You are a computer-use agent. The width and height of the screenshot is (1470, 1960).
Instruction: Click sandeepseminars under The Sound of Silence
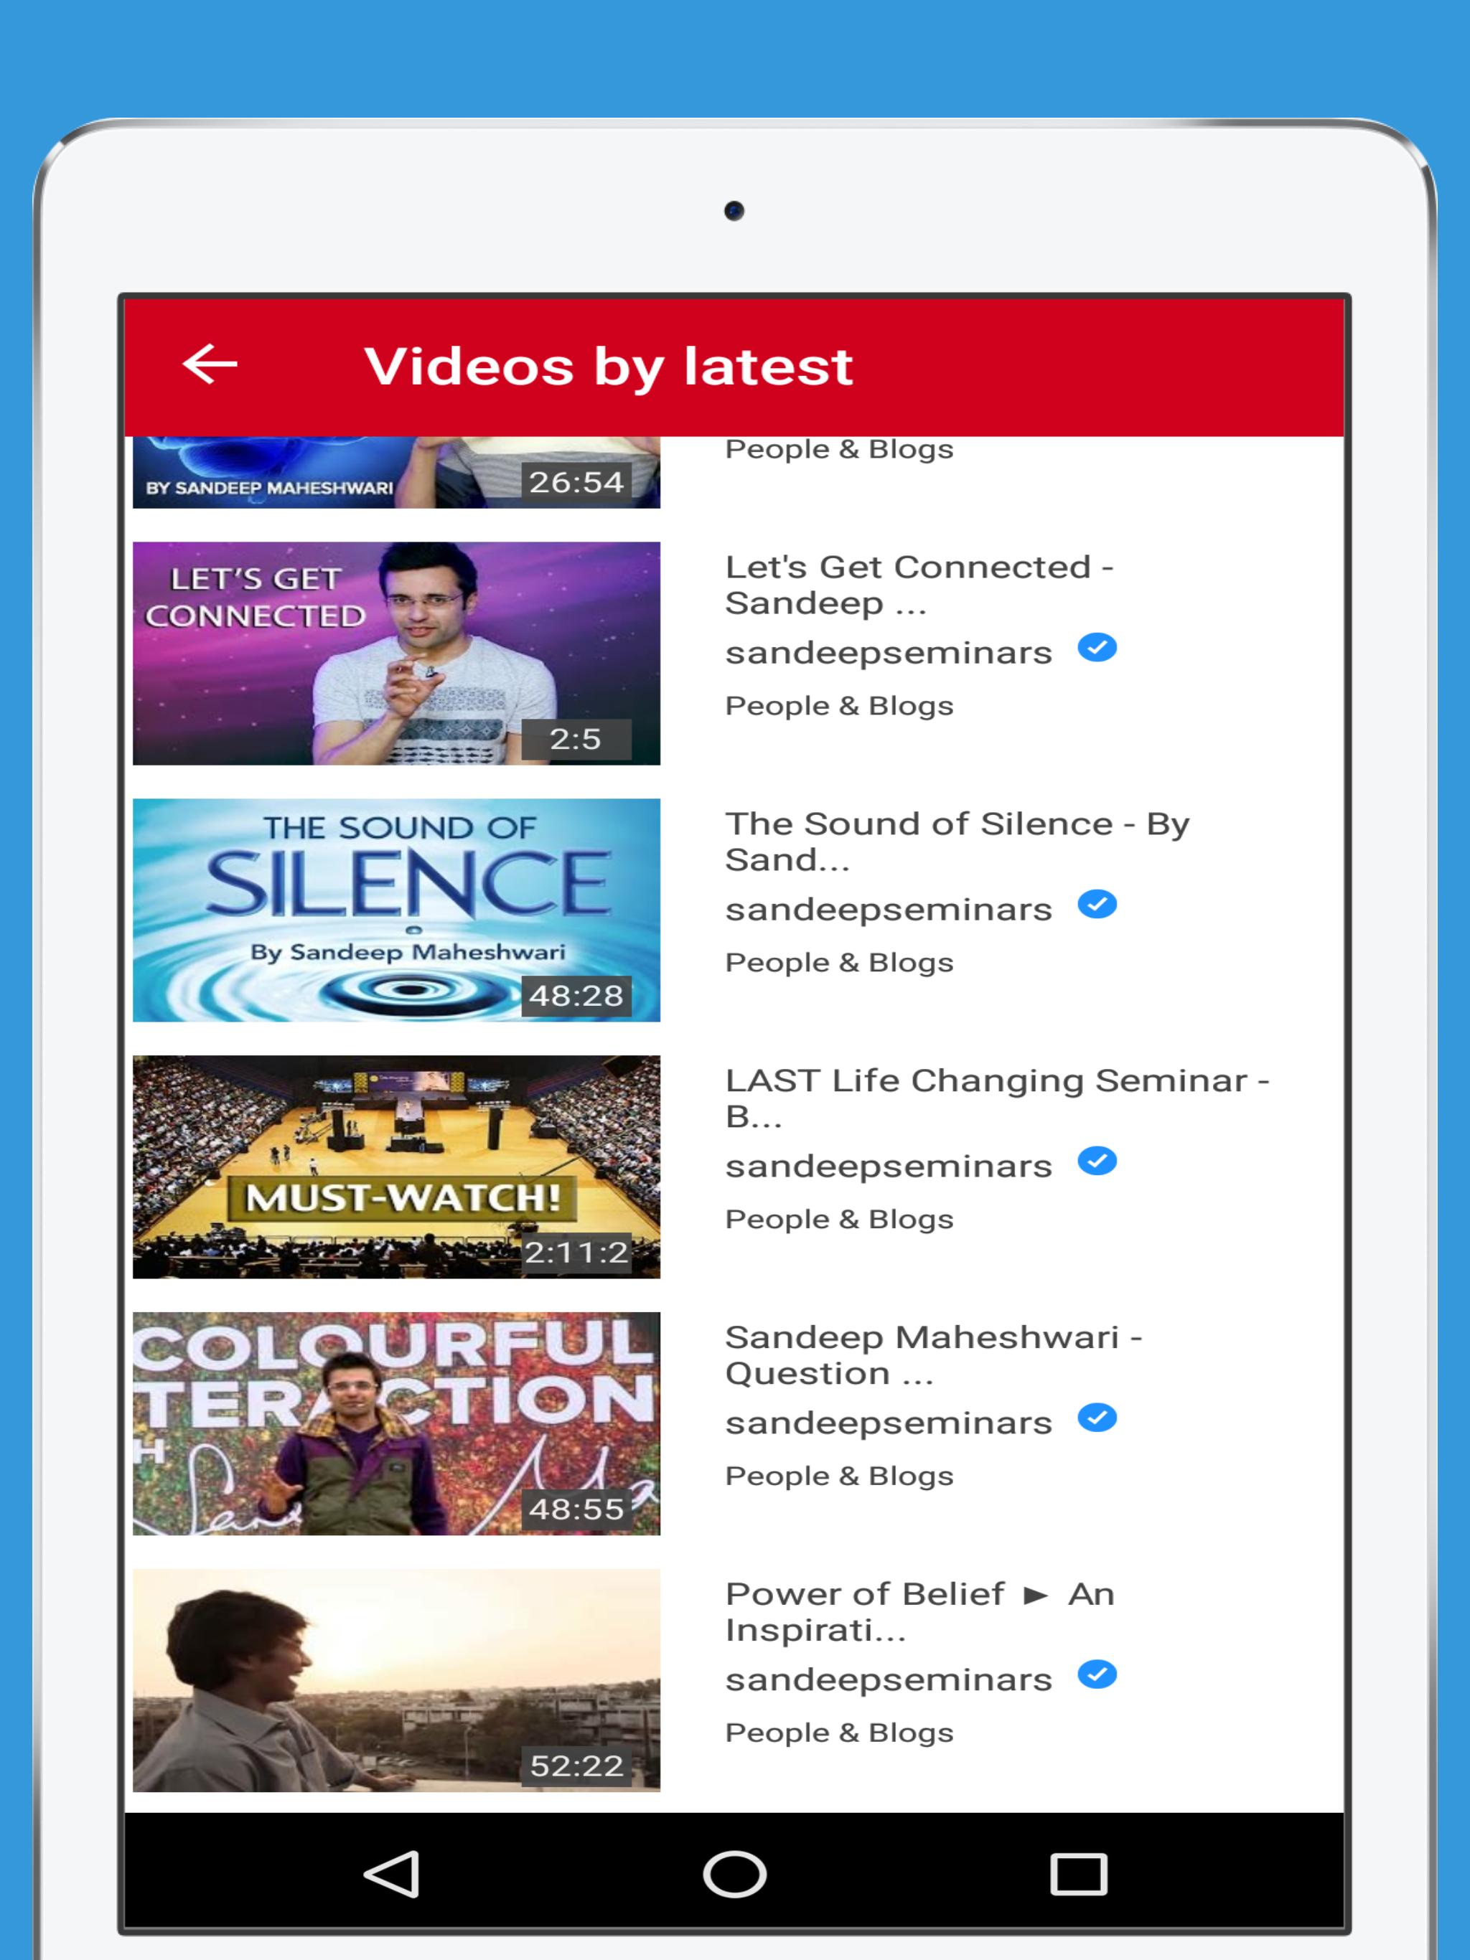point(889,910)
